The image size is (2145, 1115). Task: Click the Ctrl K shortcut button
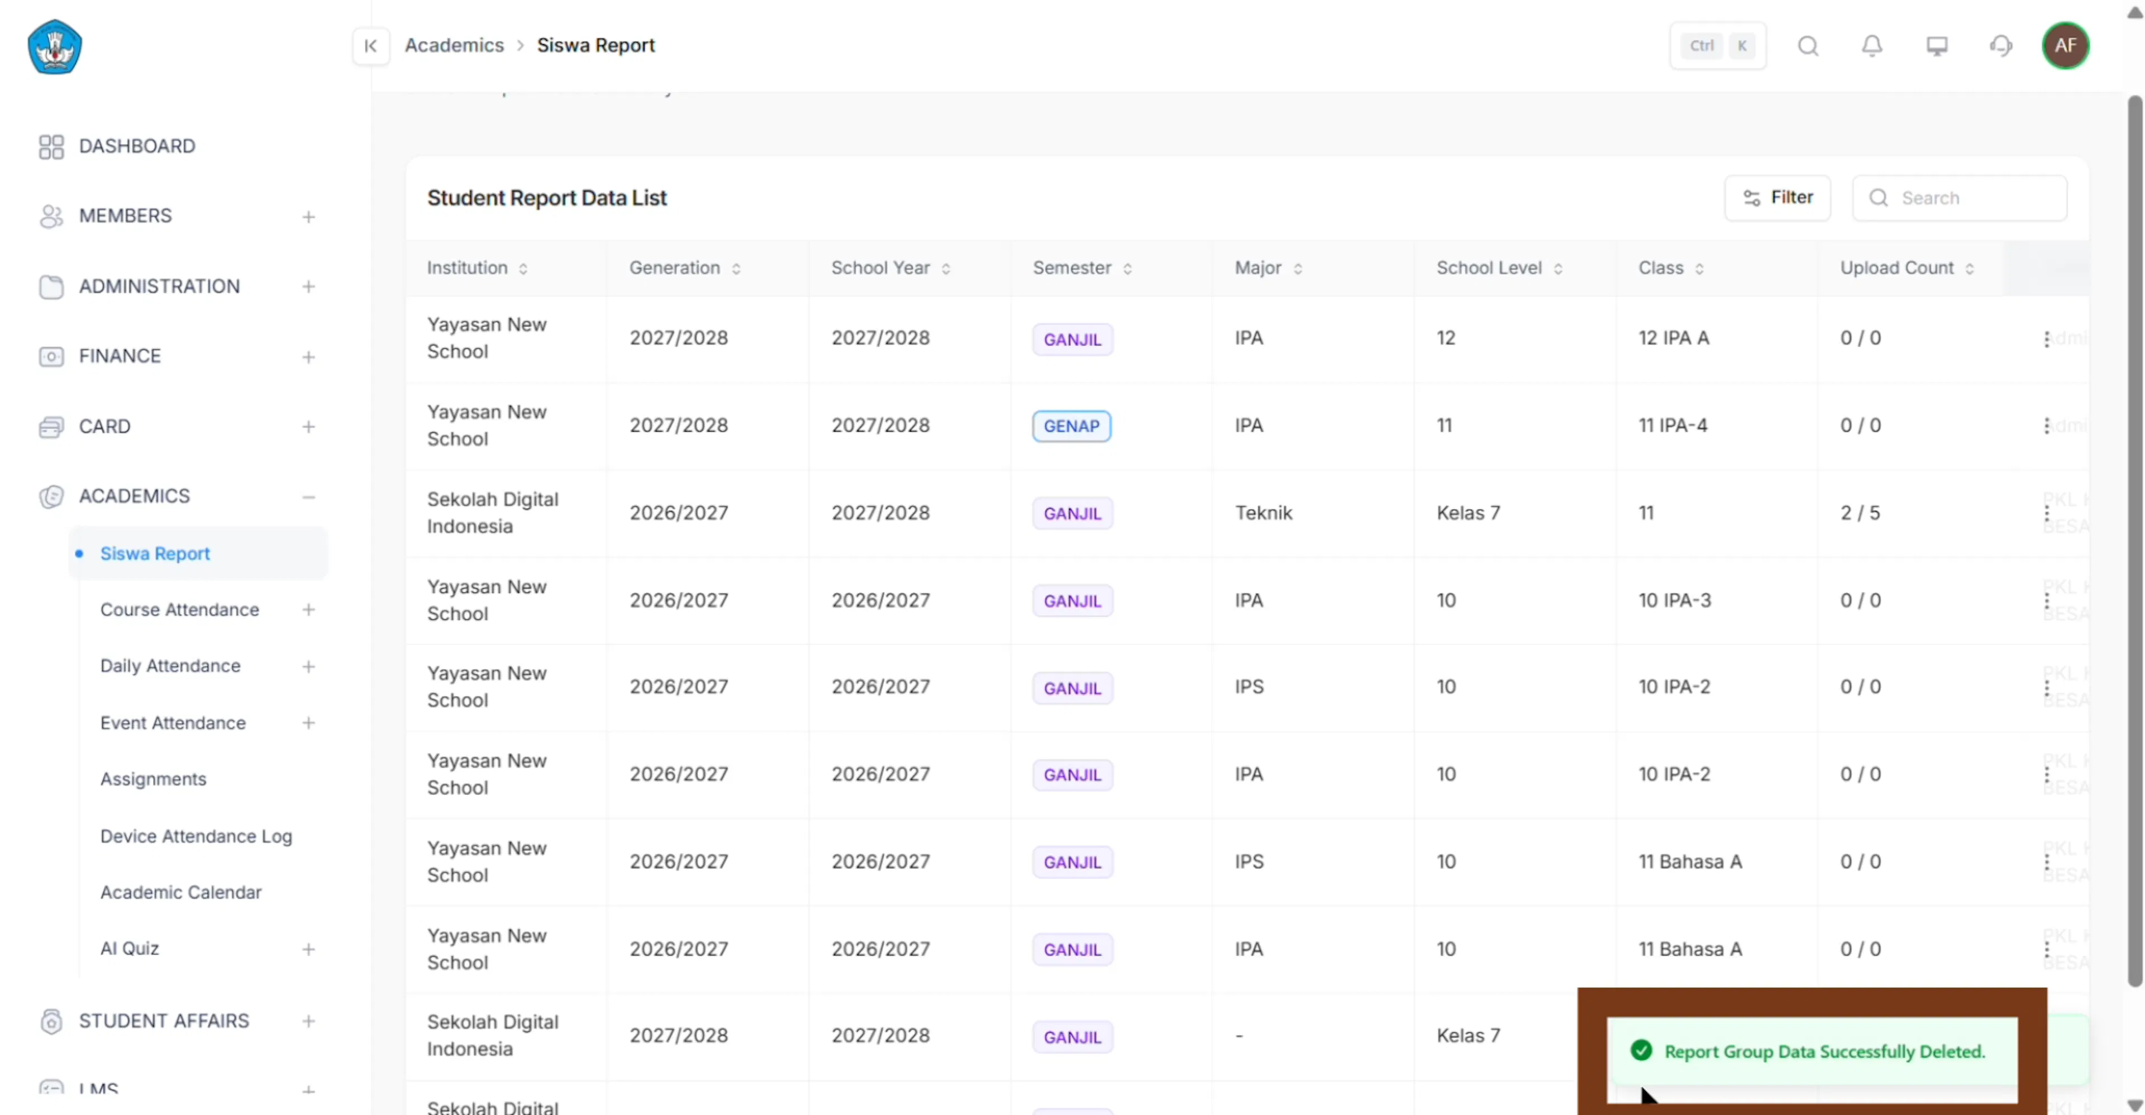[x=1718, y=46]
